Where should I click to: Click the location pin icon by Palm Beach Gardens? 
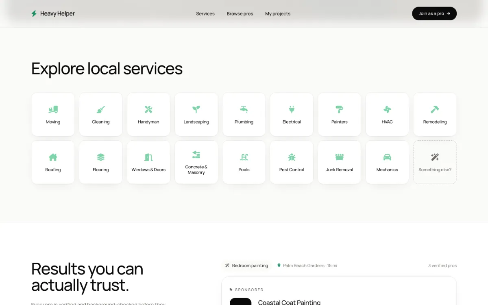point(279,266)
